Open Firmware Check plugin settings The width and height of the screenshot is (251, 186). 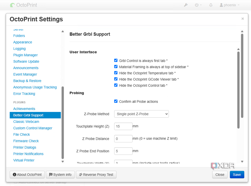coord(26,141)
